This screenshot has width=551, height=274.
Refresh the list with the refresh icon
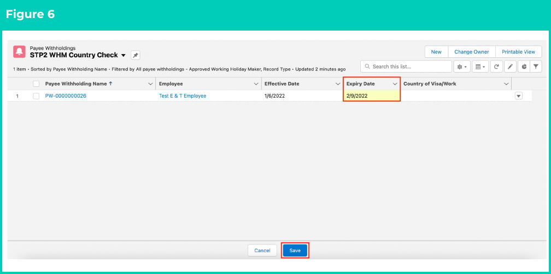[496, 66]
